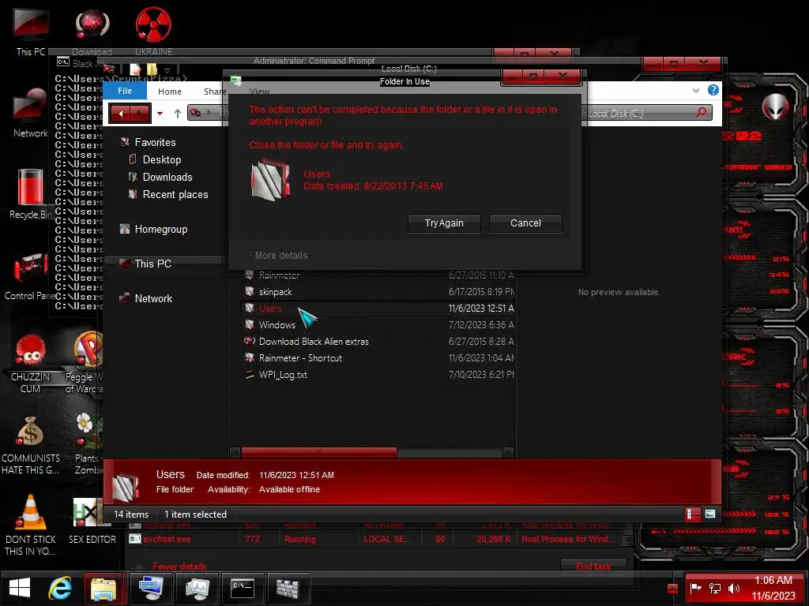Open Action Center flag tray icon
This screenshot has width=809, height=606.
click(695, 587)
